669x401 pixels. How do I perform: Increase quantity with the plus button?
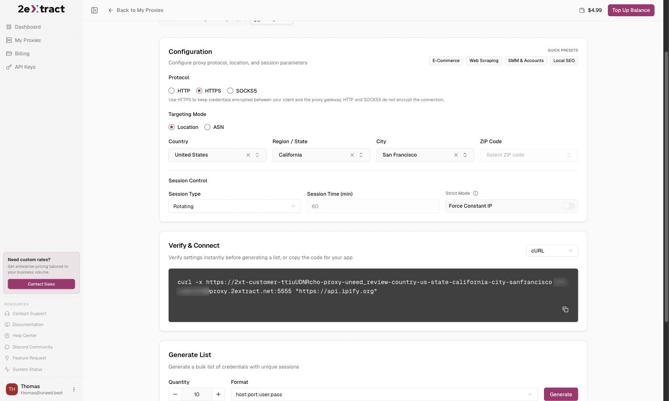click(x=218, y=394)
